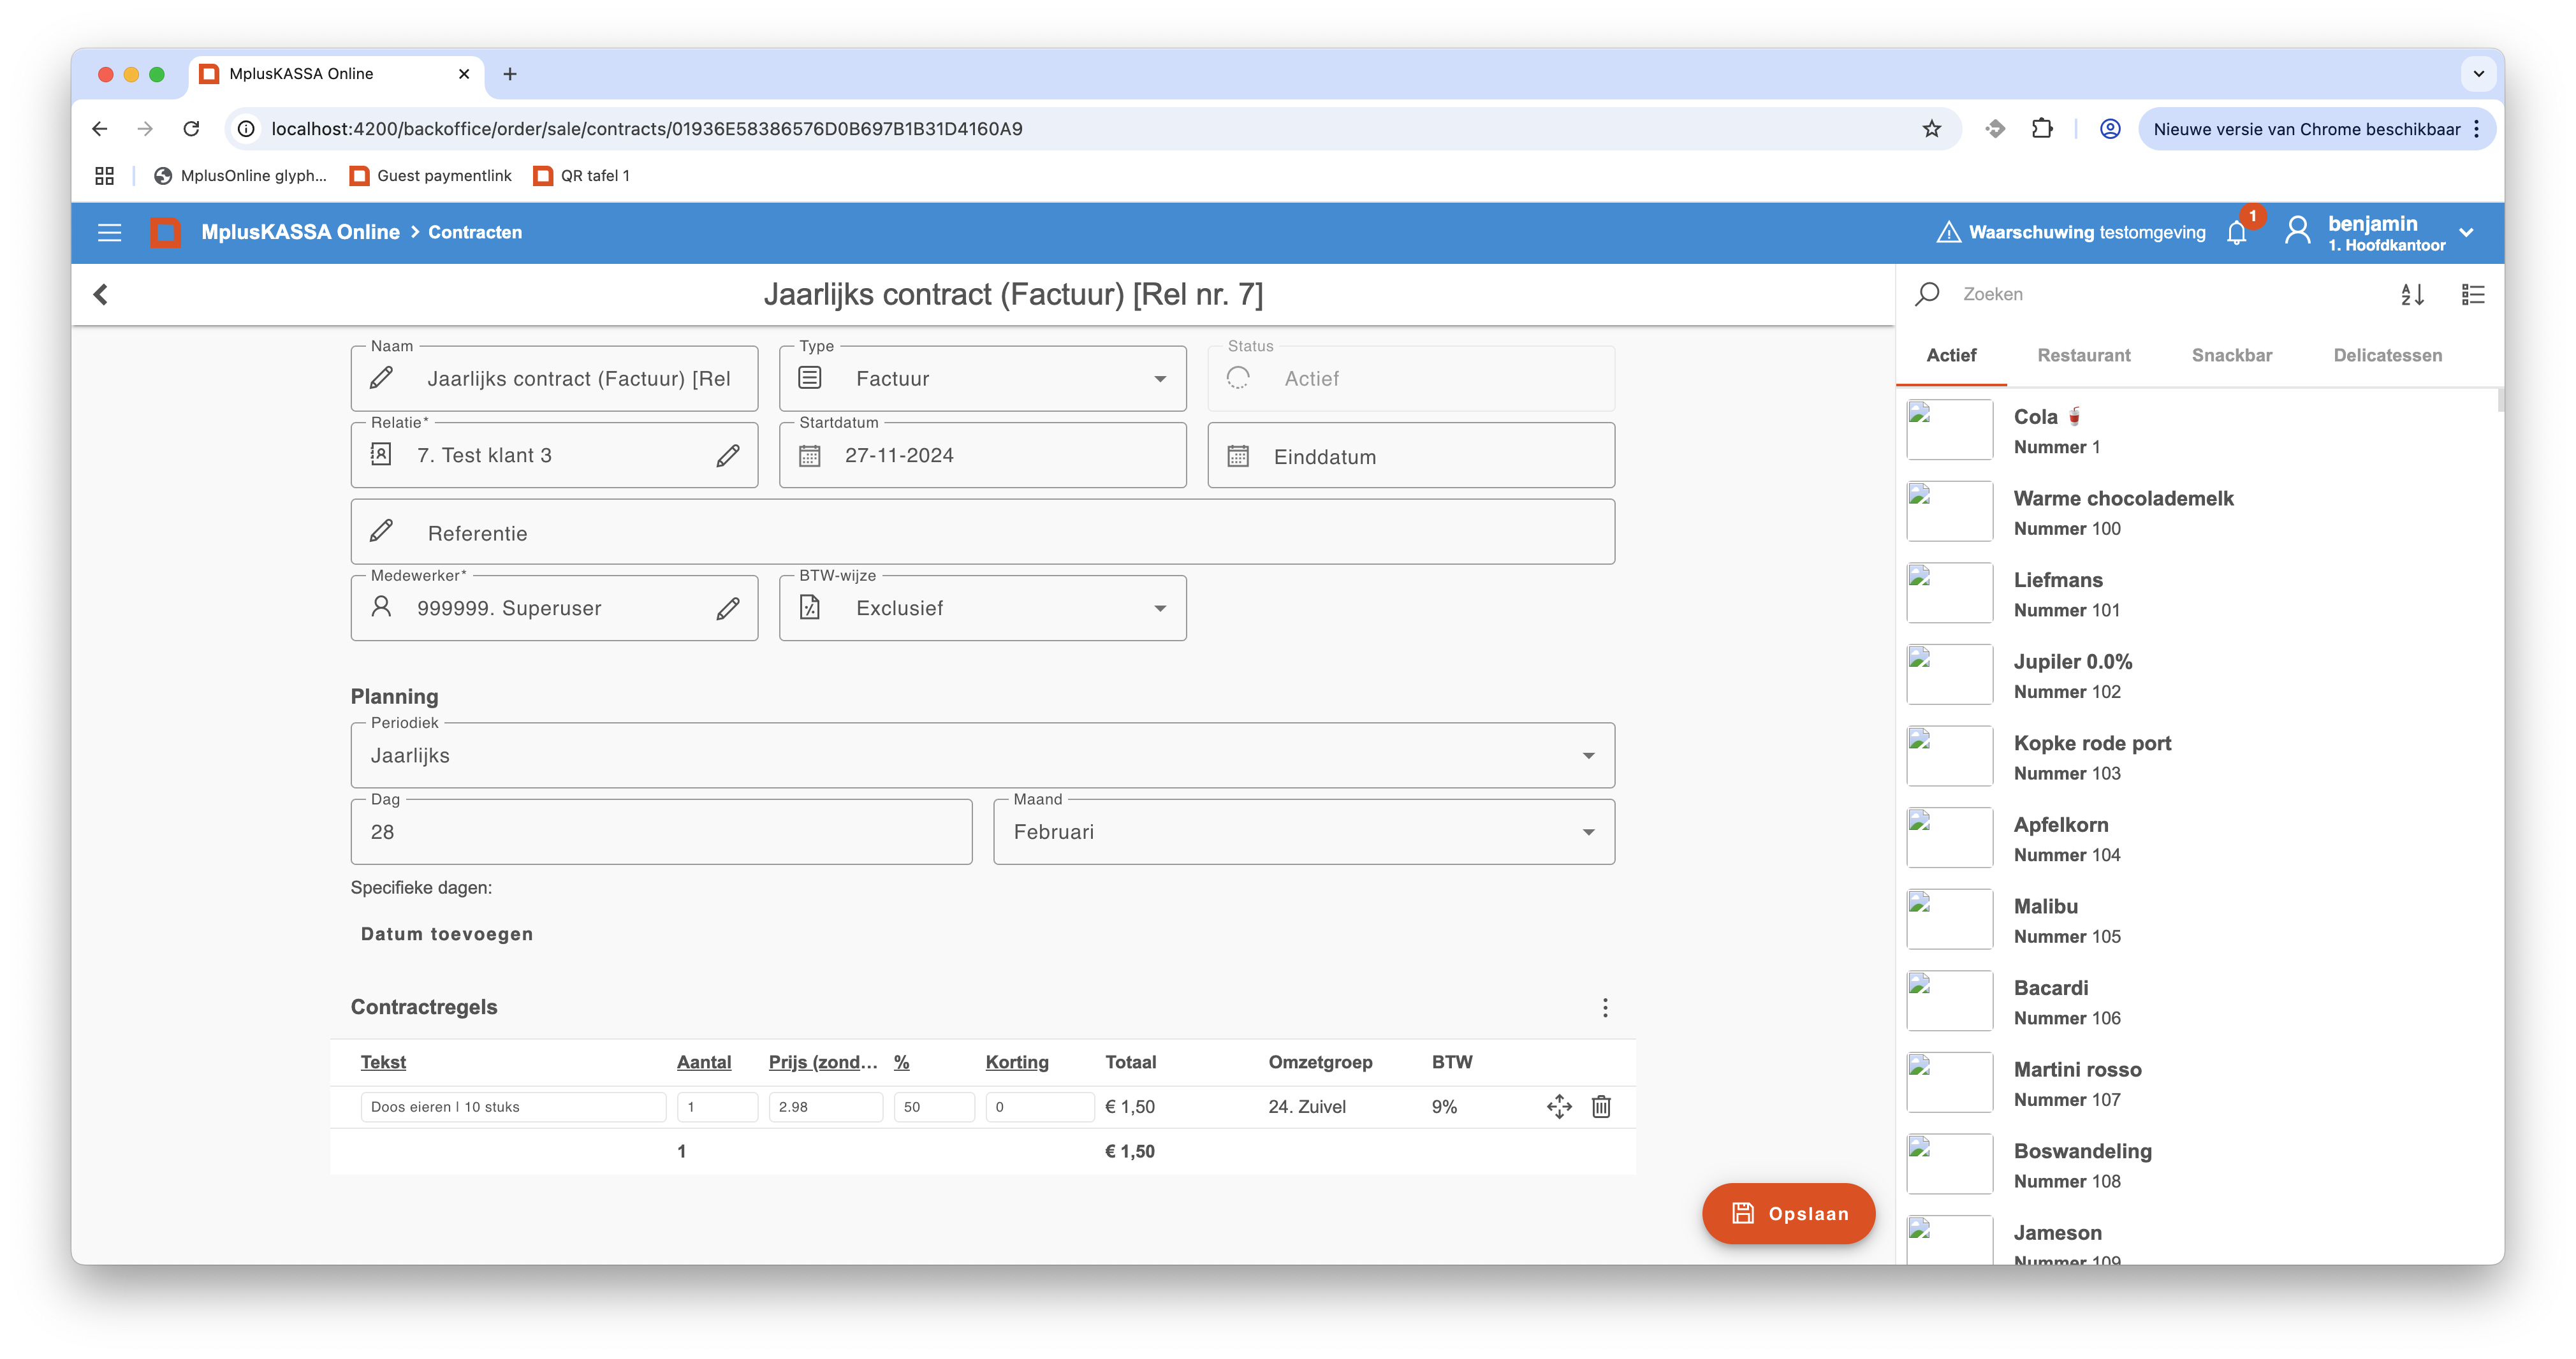Screen dimensions: 2576x1359
Task: Click the Naam input field
Action: point(555,379)
